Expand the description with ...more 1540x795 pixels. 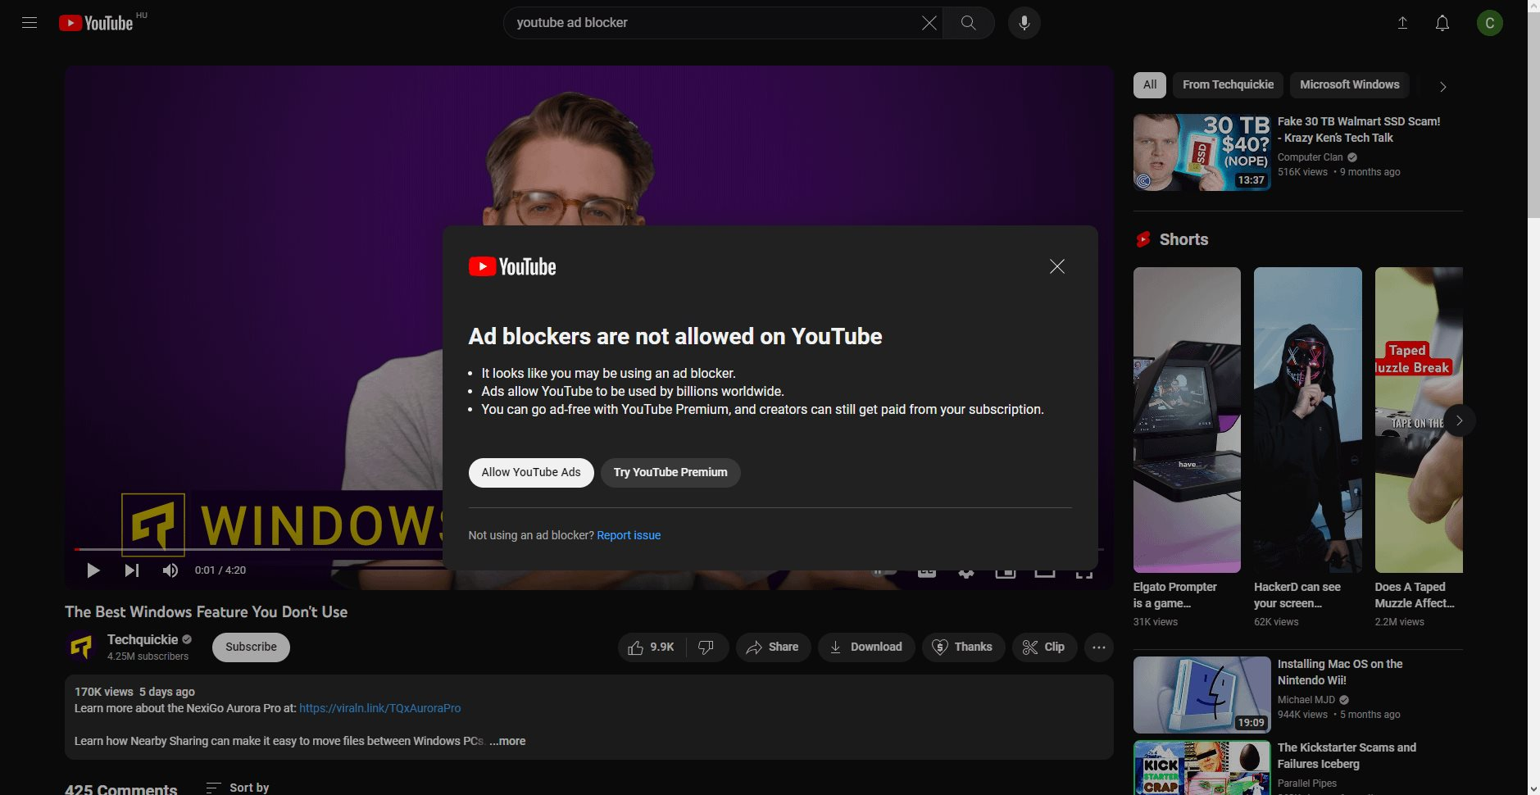click(507, 741)
